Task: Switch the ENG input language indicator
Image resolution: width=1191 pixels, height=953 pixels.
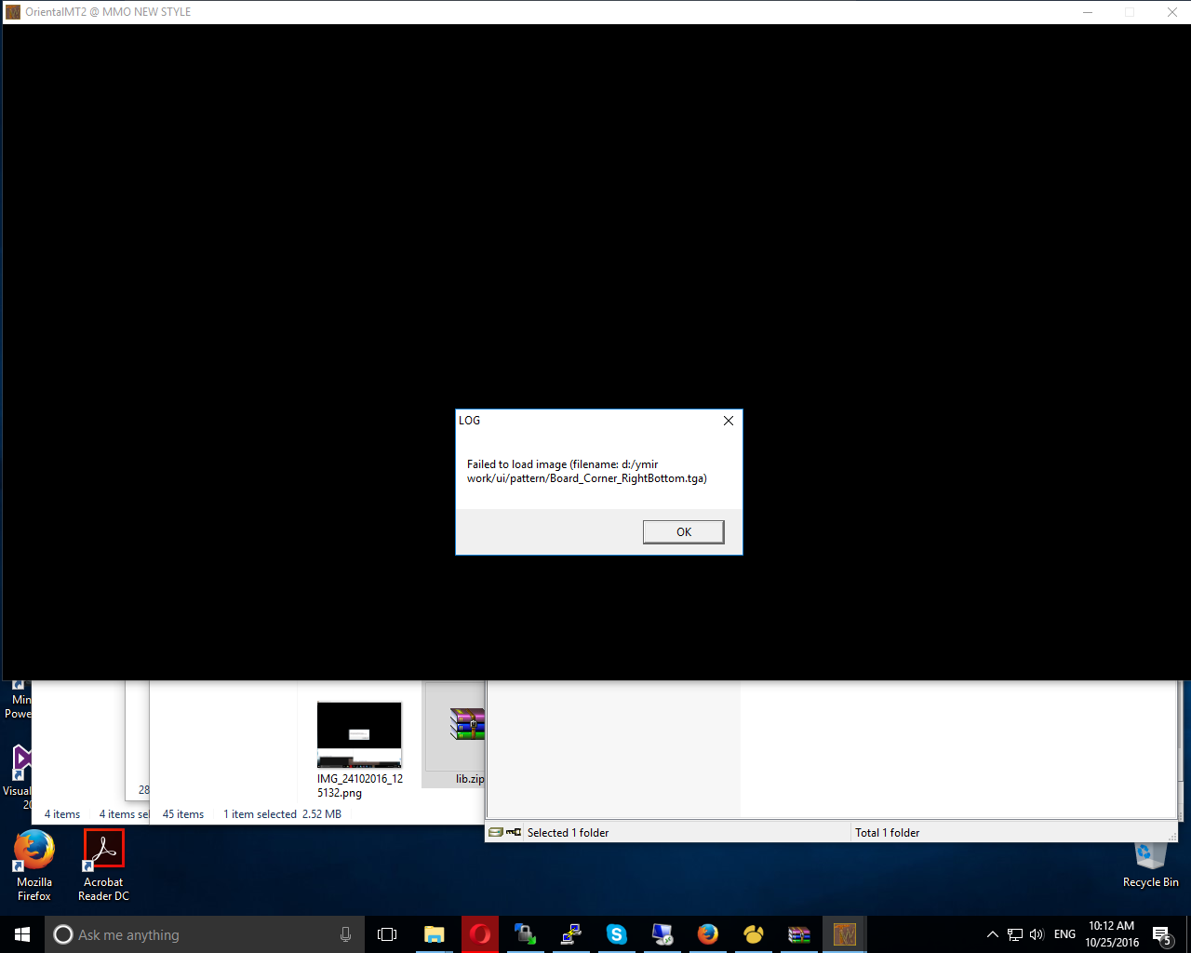Action: (x=1065, y=934)
